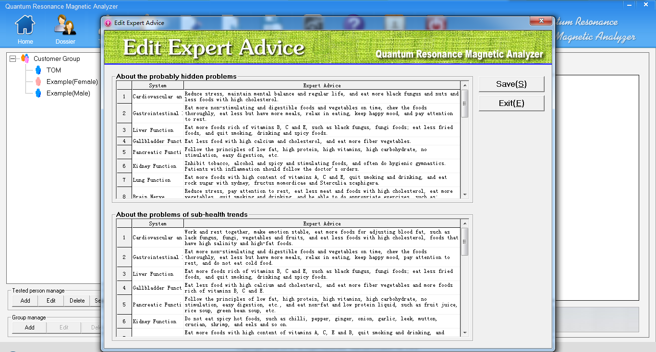Select Liver Function cell in sub-health trends table
Viewport: 656px width, 352px height.
pyautogui.click(x=158, y=274)
